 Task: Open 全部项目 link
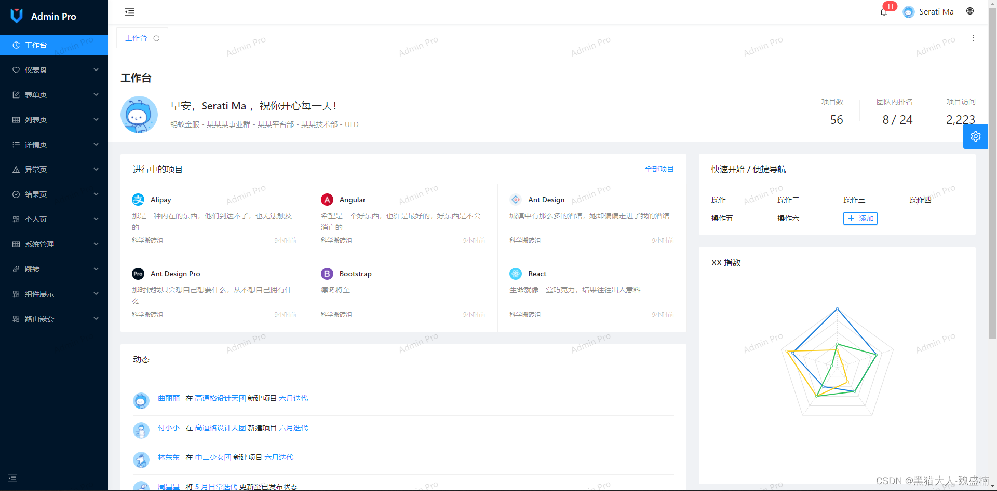click(x=659, y=169)
